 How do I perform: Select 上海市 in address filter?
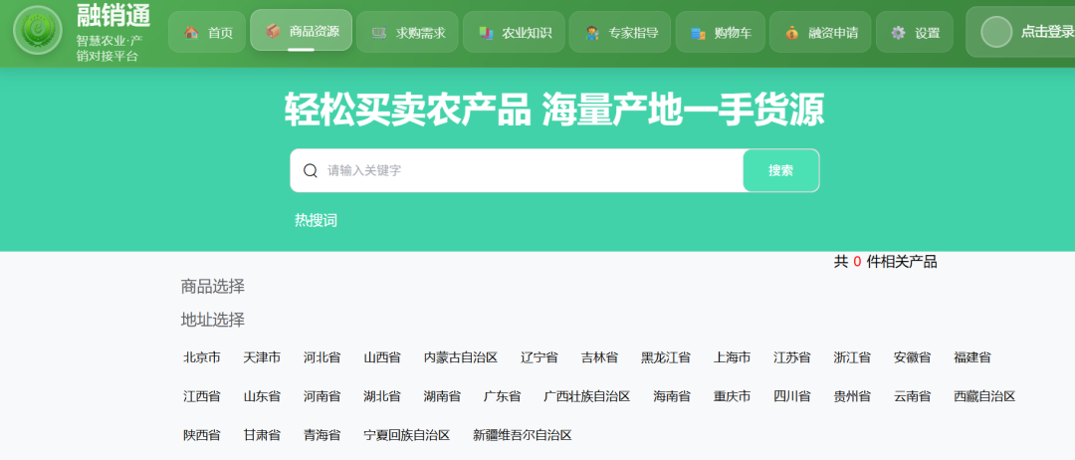tap(733, 357)
